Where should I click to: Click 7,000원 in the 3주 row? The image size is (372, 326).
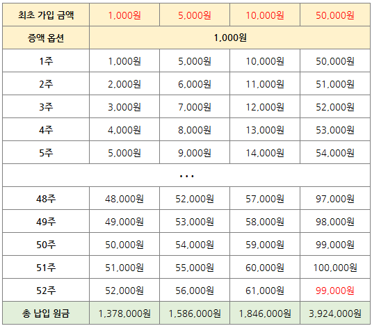tap(195, 106)
